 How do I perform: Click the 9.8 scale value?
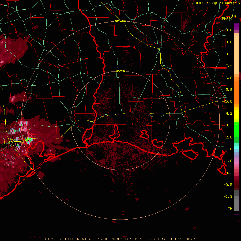tap(229, 30)
